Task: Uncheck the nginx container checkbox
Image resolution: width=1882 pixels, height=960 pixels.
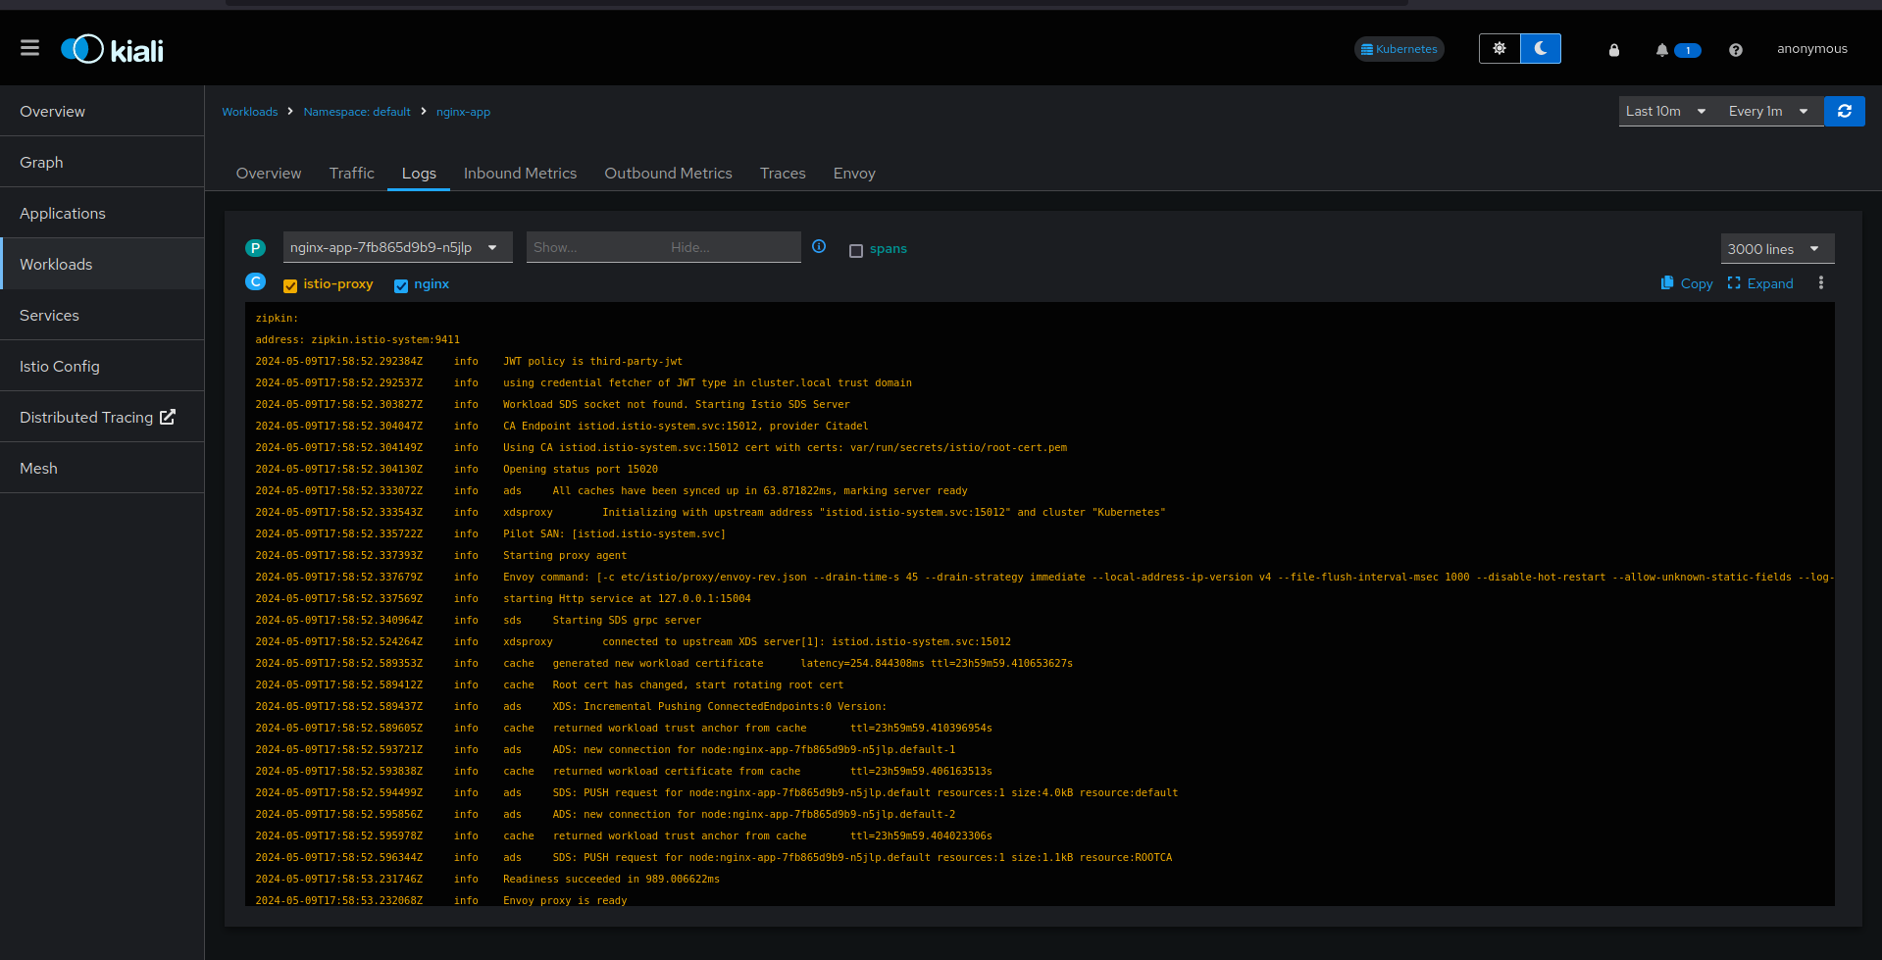Action: coord(401,286)
